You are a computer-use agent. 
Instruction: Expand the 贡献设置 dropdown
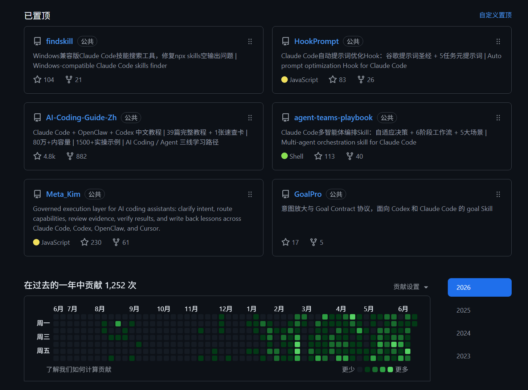411,287
